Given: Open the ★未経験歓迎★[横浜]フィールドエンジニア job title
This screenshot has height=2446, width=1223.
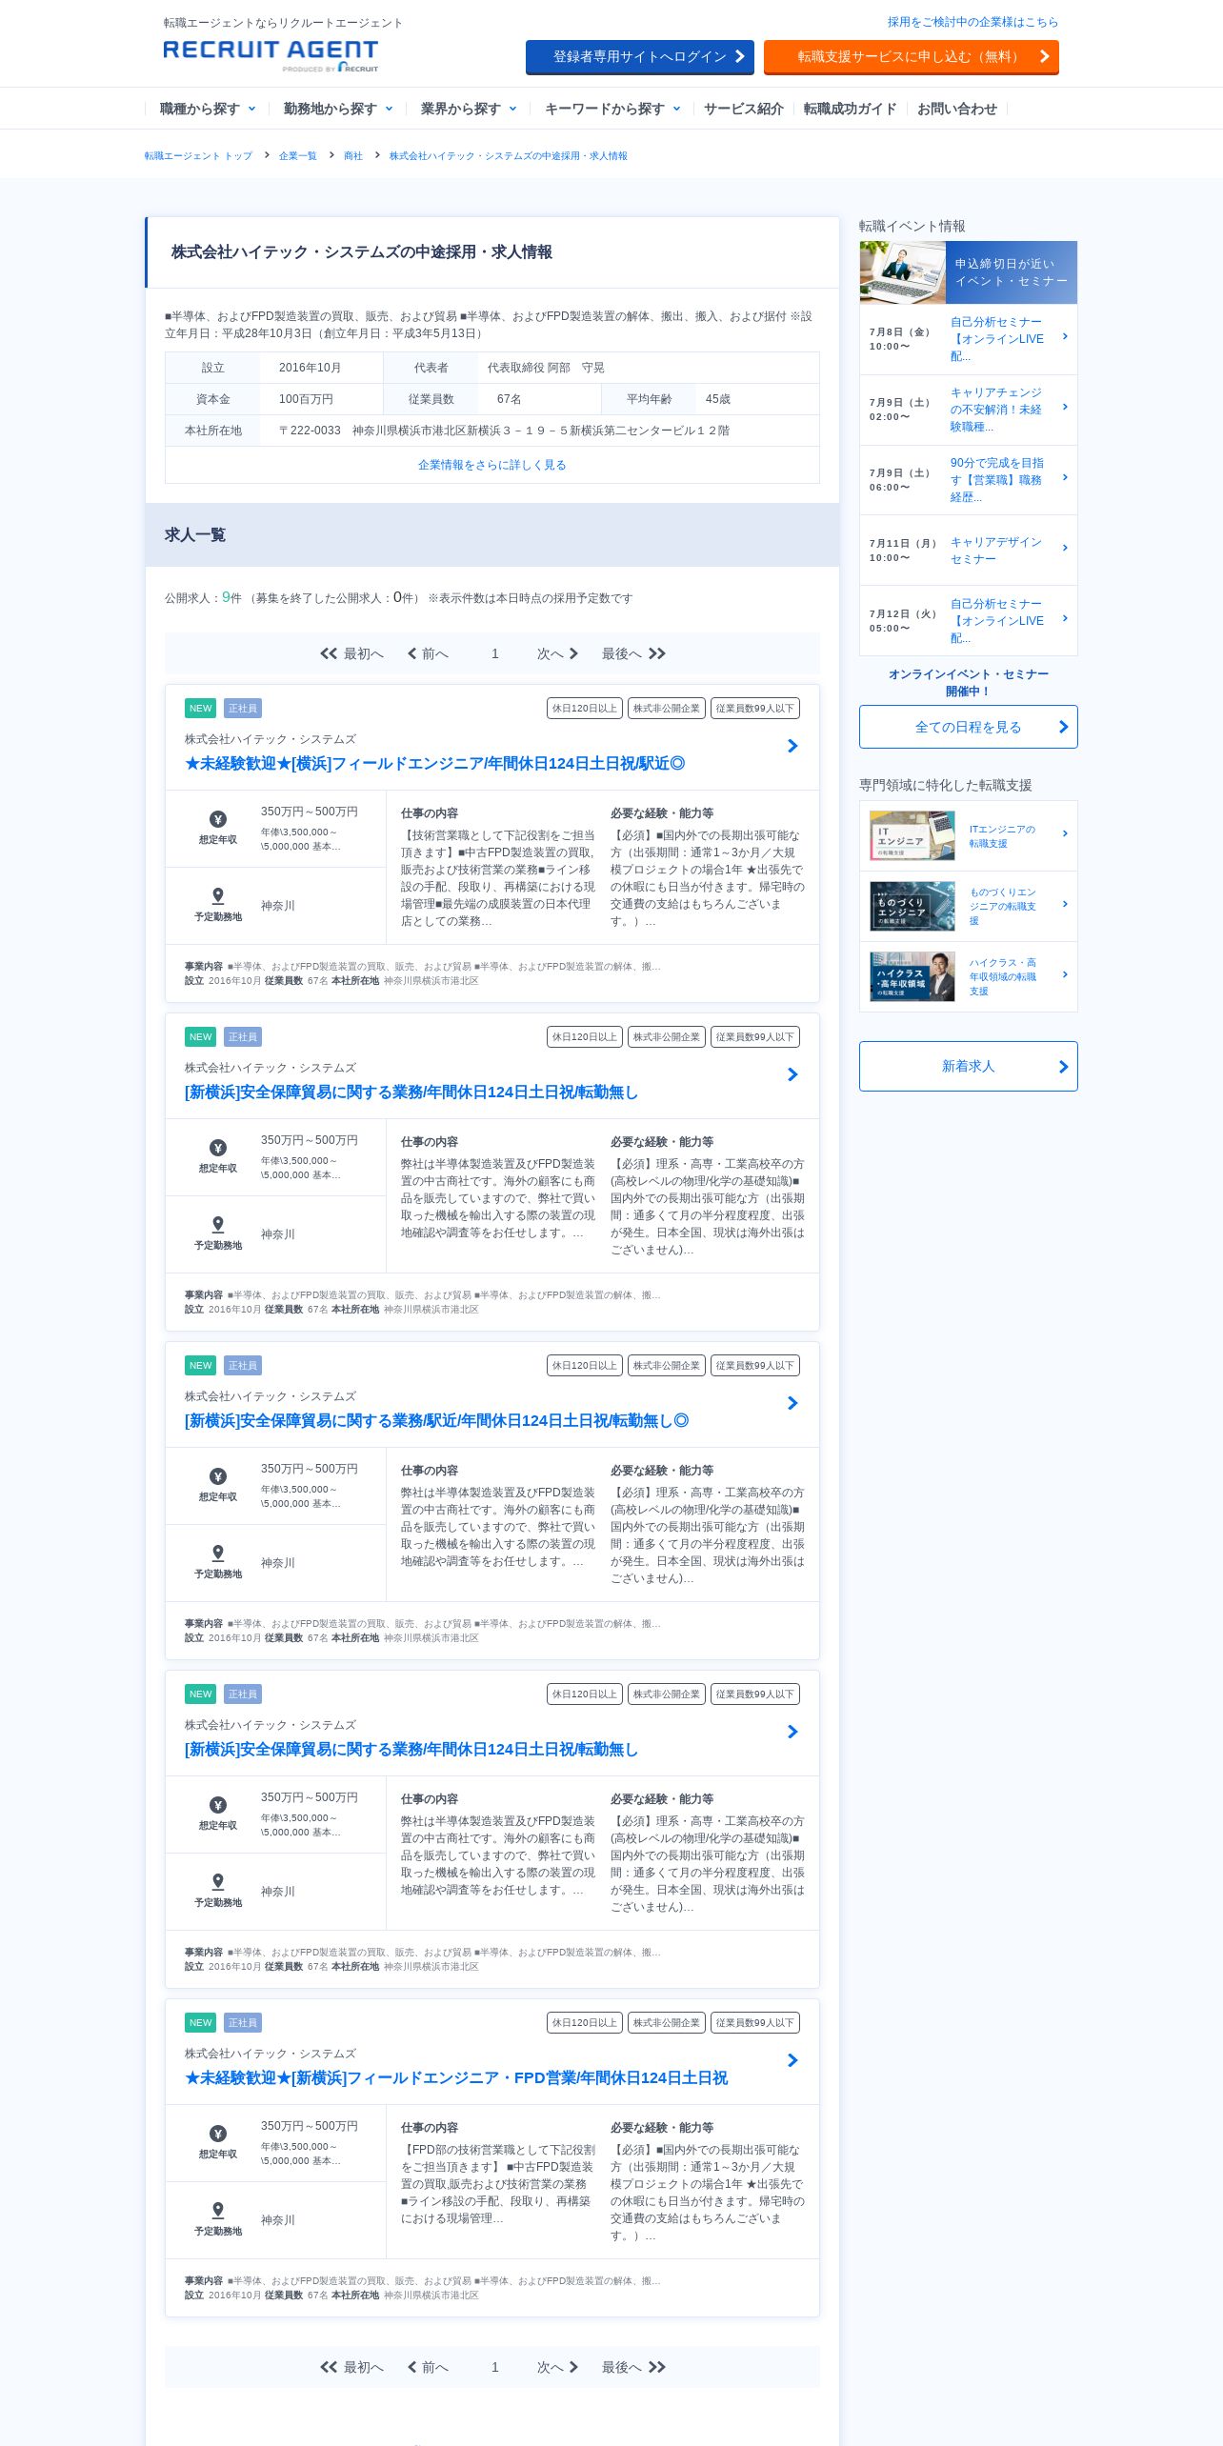Looking at the screenshot, I should click(x=434, y=763).
